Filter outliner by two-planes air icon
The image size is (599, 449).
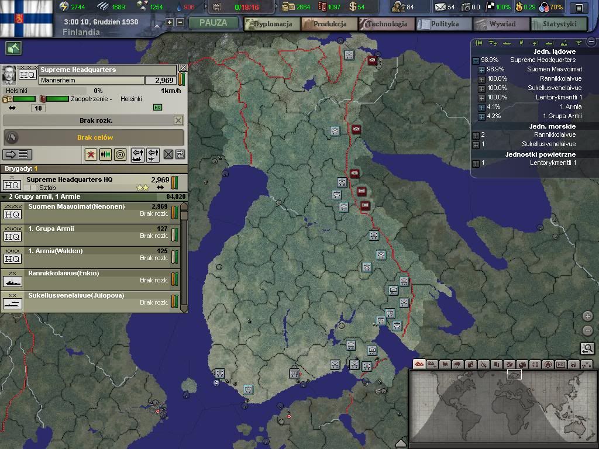(493, 43)
